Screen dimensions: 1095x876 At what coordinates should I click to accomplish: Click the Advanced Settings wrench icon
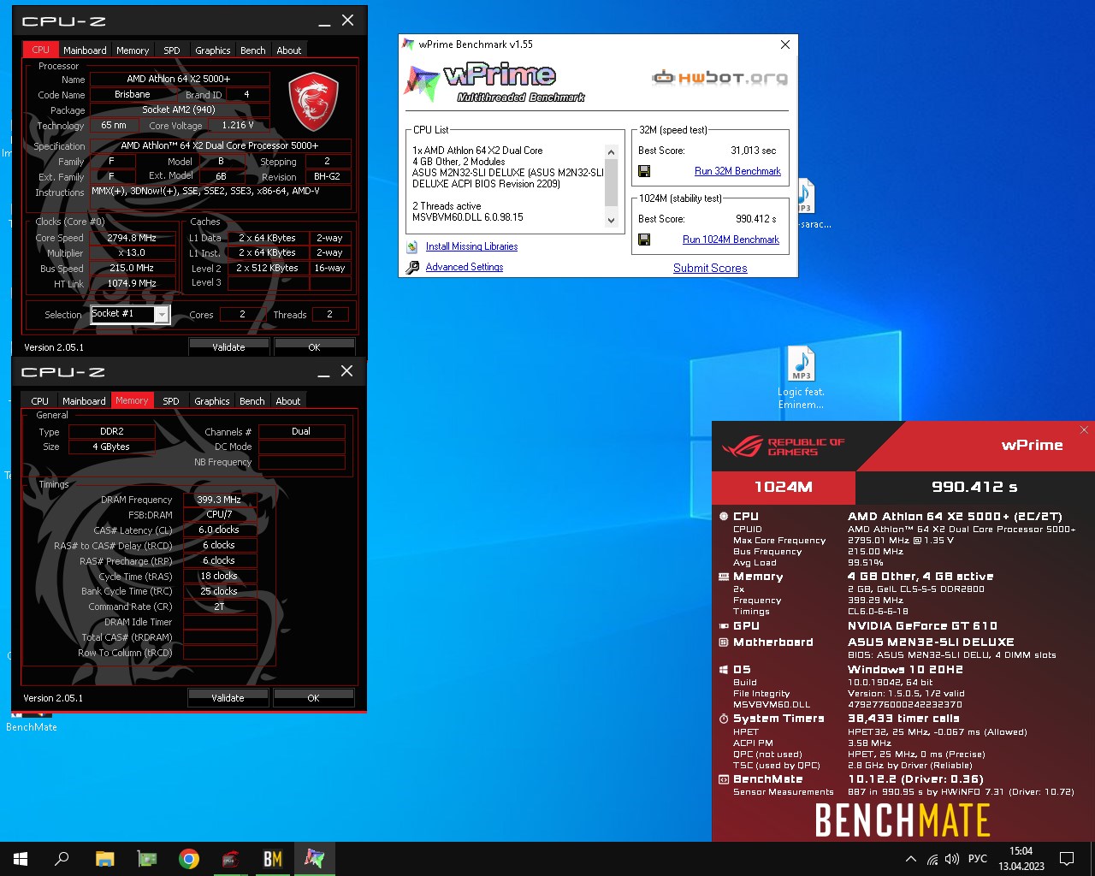click(411, 267)
